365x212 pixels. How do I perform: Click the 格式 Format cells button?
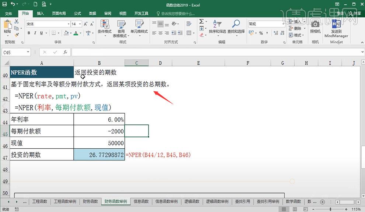pyautogui.click(x=296, y=35)
